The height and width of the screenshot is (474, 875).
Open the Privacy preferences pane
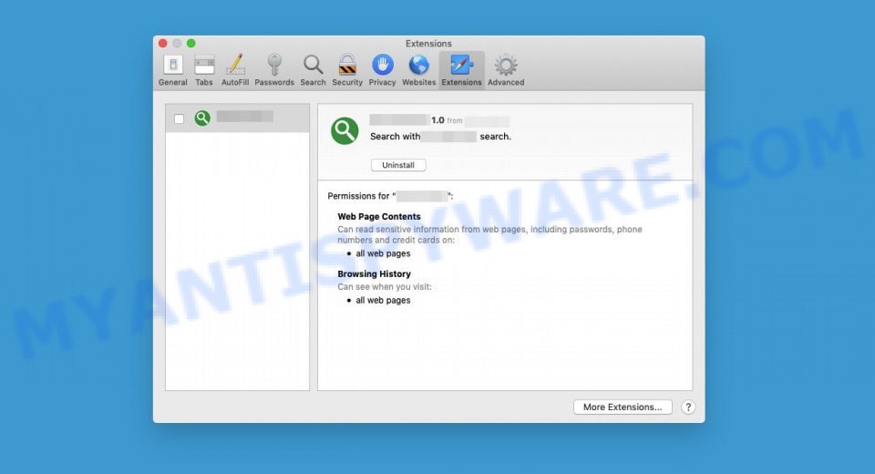[x=382, y=70]
